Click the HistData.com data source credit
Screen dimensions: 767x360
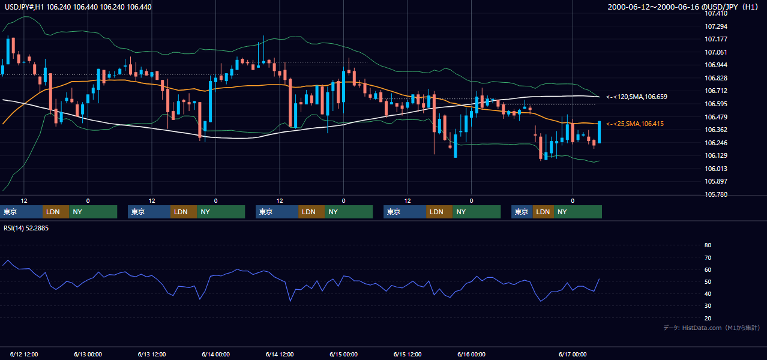click(712, 328)
